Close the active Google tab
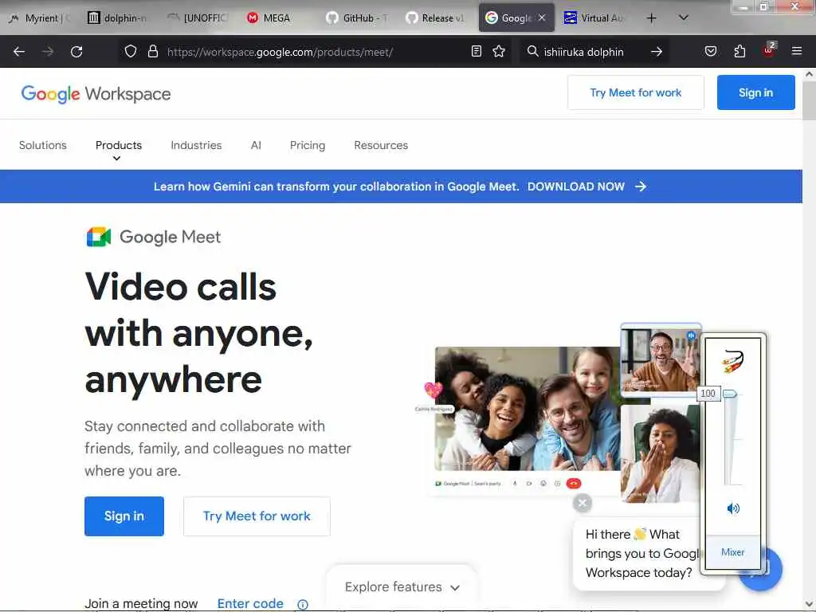This screenshot has height=612, width=816. (x=542, y=18)
